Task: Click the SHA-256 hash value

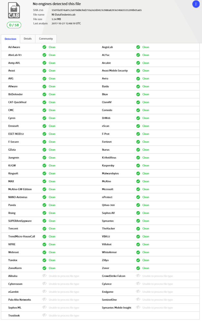Action: click(96, 10)
